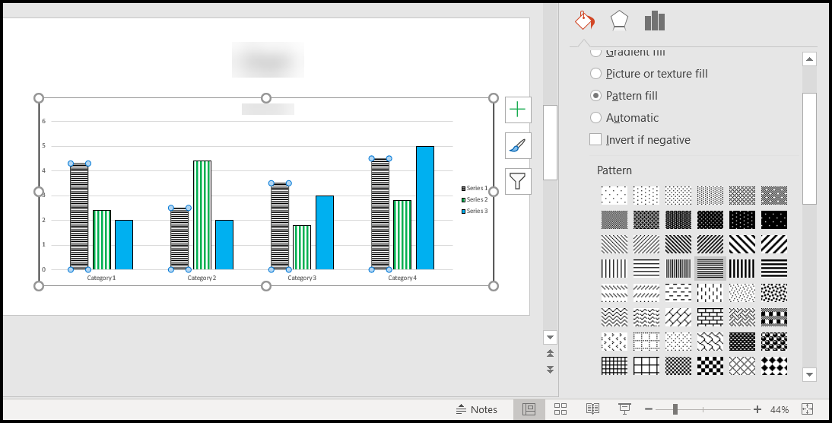Screen dimensions: 832x423
Task: Select the Series 3 legend entry
Action: [475, 211]
